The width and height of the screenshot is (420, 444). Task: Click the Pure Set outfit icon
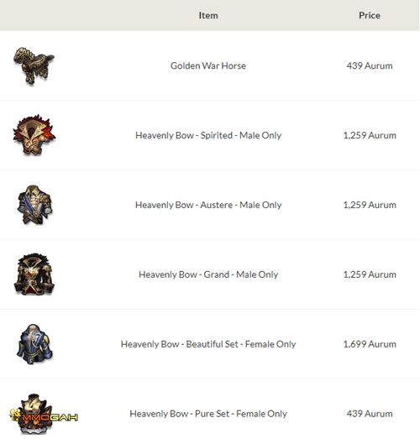click(x=34, y=414)
